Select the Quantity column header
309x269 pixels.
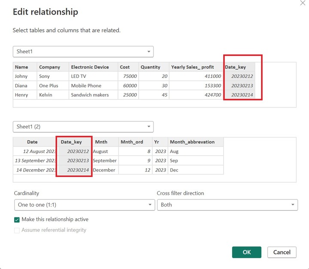[x=150, y=67]
